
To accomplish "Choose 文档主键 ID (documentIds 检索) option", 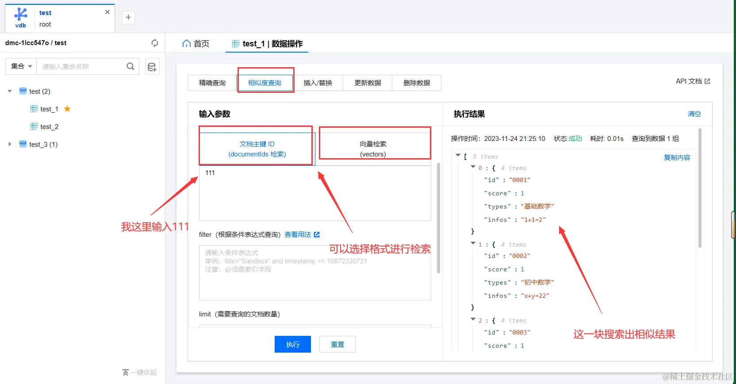I will click(x=257, y=149).
